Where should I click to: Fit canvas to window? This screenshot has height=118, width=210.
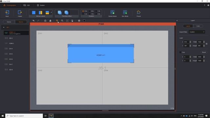(x=67, y=21)
